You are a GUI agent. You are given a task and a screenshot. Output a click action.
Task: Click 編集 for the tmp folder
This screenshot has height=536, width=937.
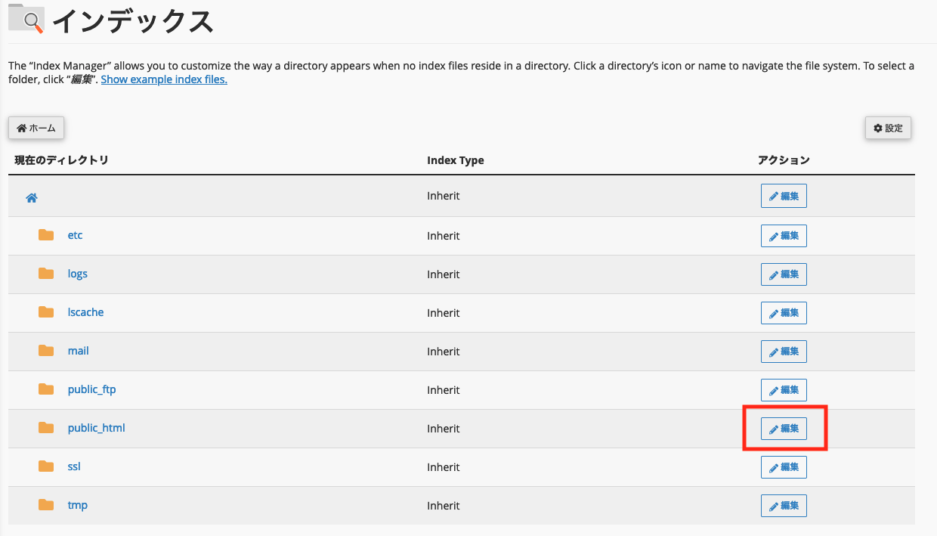click(784, 506)
